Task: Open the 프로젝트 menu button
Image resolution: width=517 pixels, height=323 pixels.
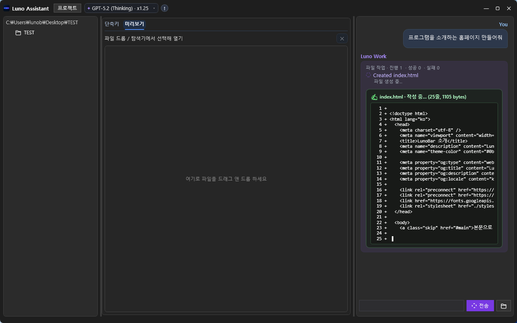Action: [x=67, y=8]
